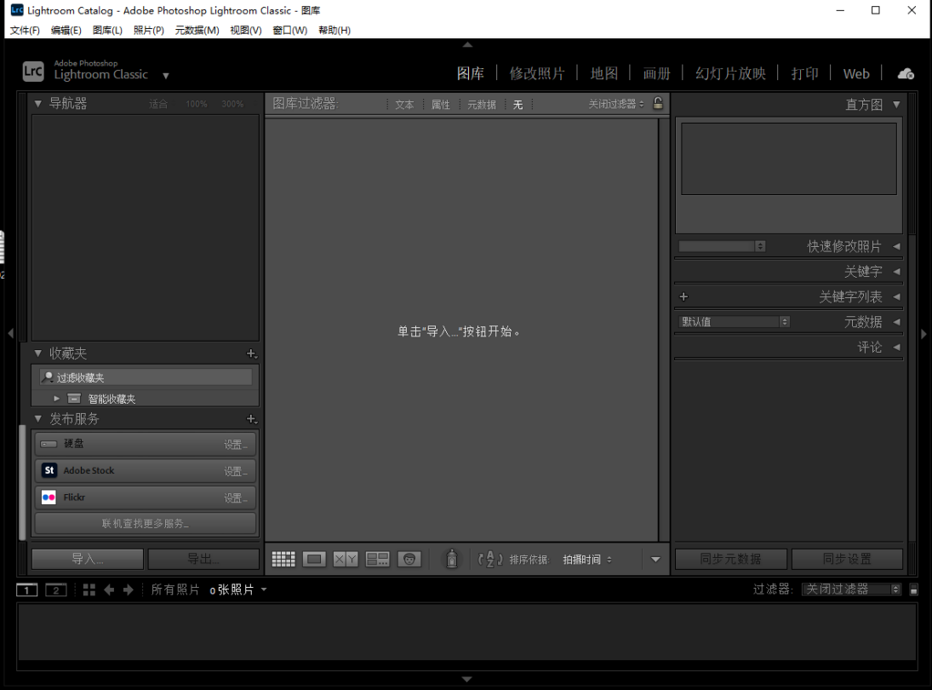Open filmstrip grid view icon
The width and height of the screenshot is (932, 690).
point(89,590)
